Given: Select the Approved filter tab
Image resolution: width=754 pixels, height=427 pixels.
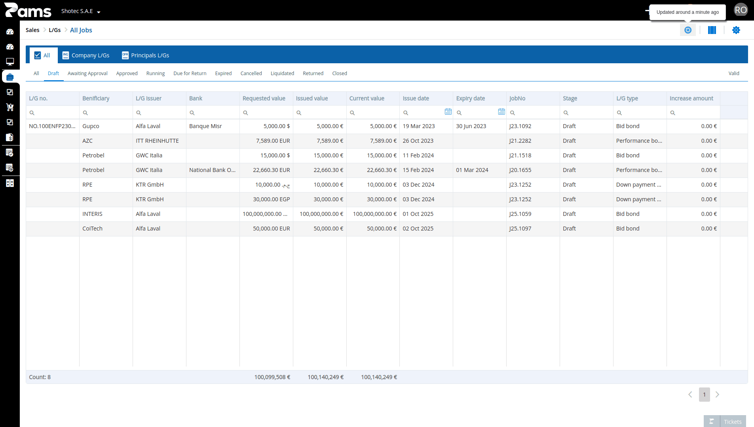Looking at the screenshot, I should (x=127, y=74).
